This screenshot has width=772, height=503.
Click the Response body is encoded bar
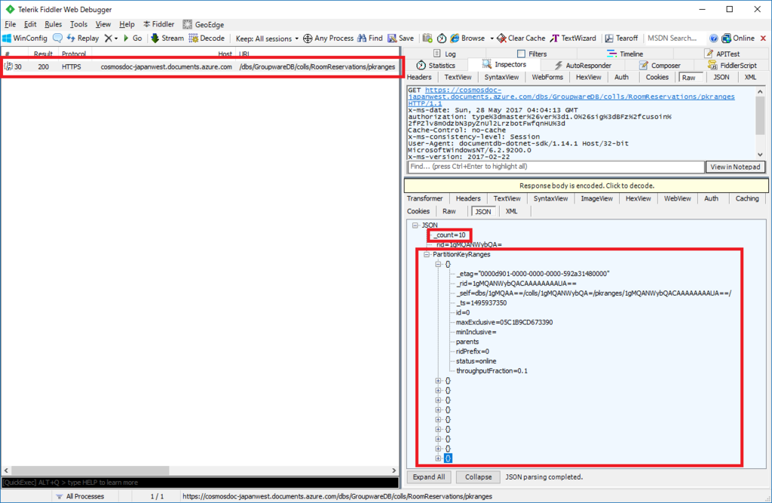587,186
